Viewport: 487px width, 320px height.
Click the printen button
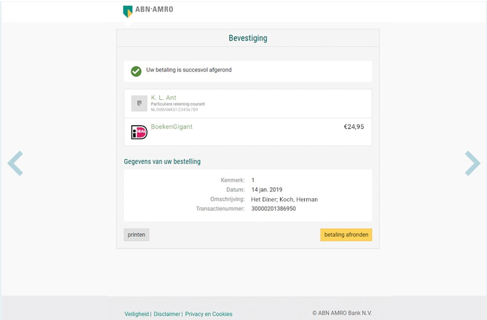coord(136,235)
